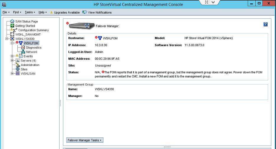The width and height of the screenshot is (276, 149).
Task: Click the full-screen arrows icon in title tab
Action: tap(207, 2)
